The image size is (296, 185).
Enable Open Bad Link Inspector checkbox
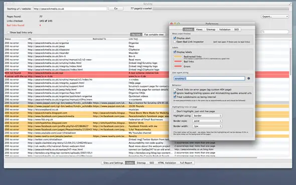[x=175, y=42]
